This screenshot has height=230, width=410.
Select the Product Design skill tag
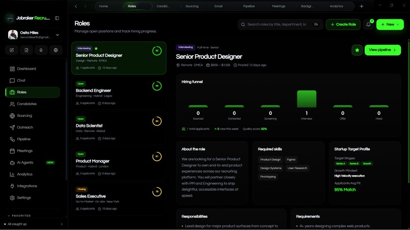[x=271, y=159]
